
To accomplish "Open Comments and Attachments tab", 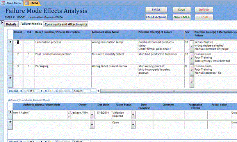I will point(66,24).
